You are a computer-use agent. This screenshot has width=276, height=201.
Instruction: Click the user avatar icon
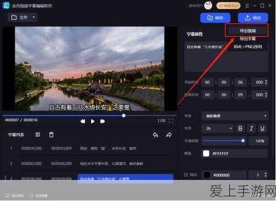(208, 6)
